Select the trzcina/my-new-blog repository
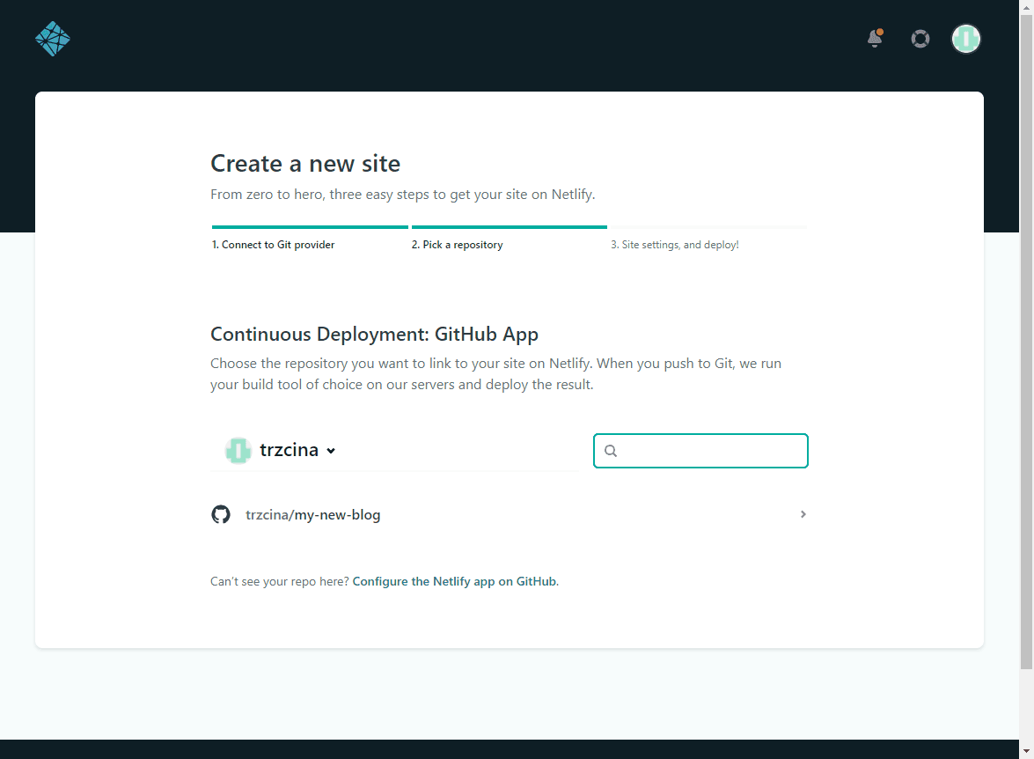1034x759 pixels. (x=510, y=514)
